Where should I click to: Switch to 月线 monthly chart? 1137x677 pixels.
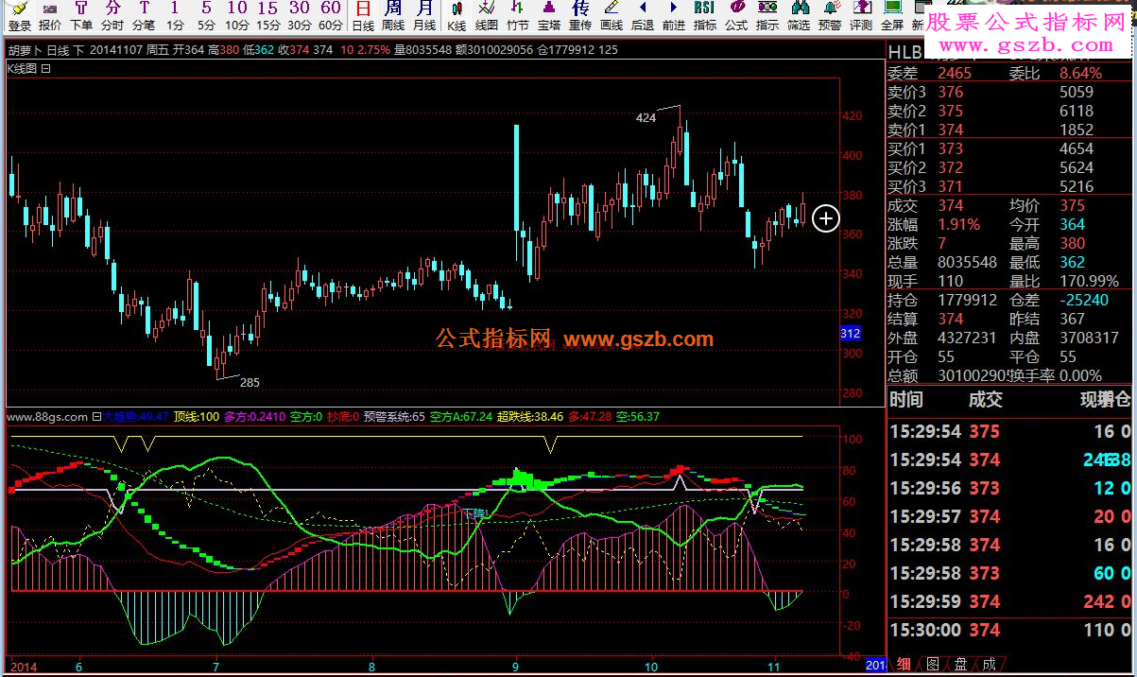pos(425,16)
